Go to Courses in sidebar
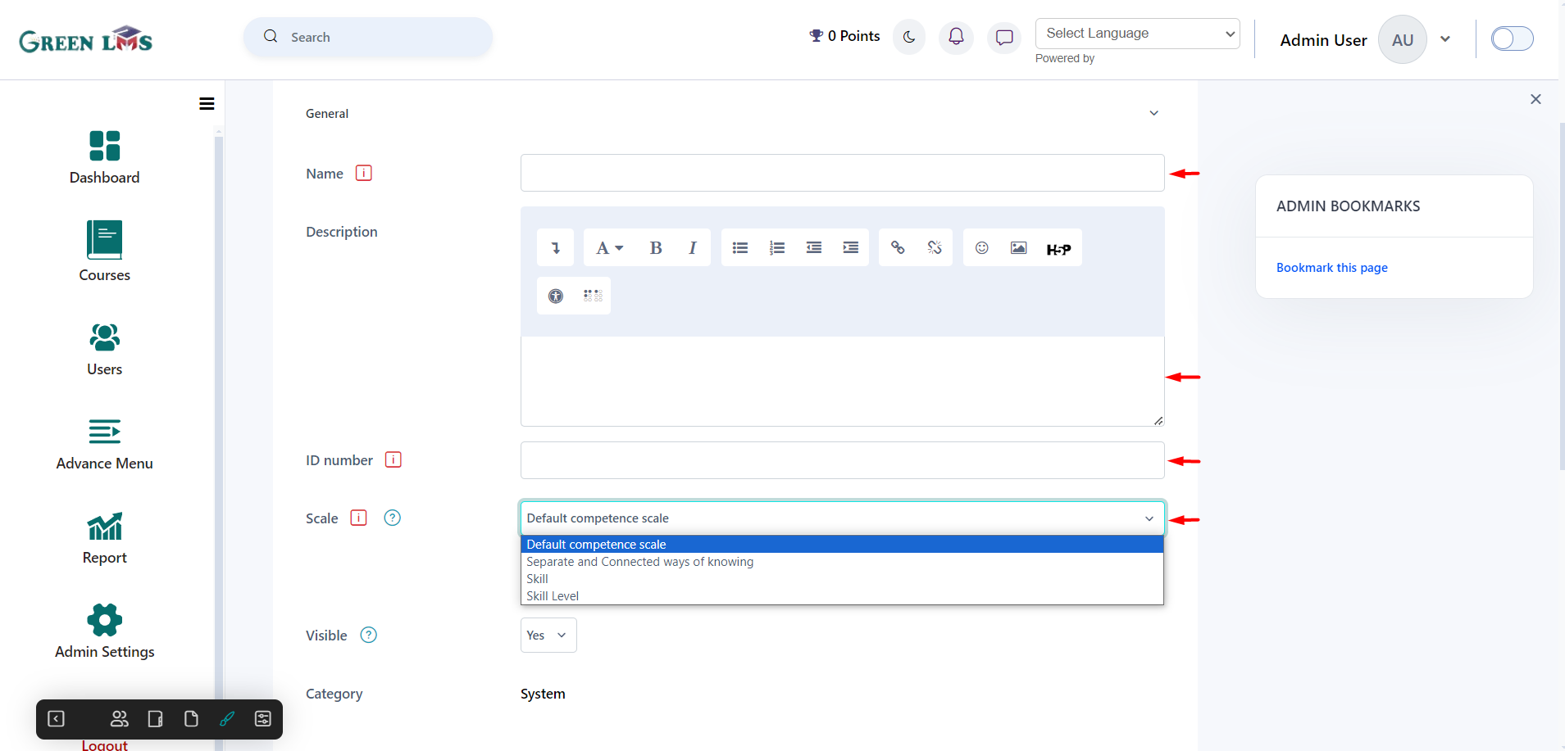Screen dimensions: 1565x751 pos(104,251)
